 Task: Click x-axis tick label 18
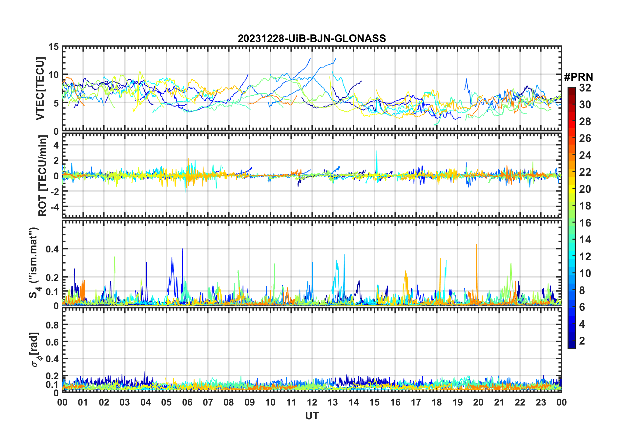pyautogui.click(x=437, y=402)
